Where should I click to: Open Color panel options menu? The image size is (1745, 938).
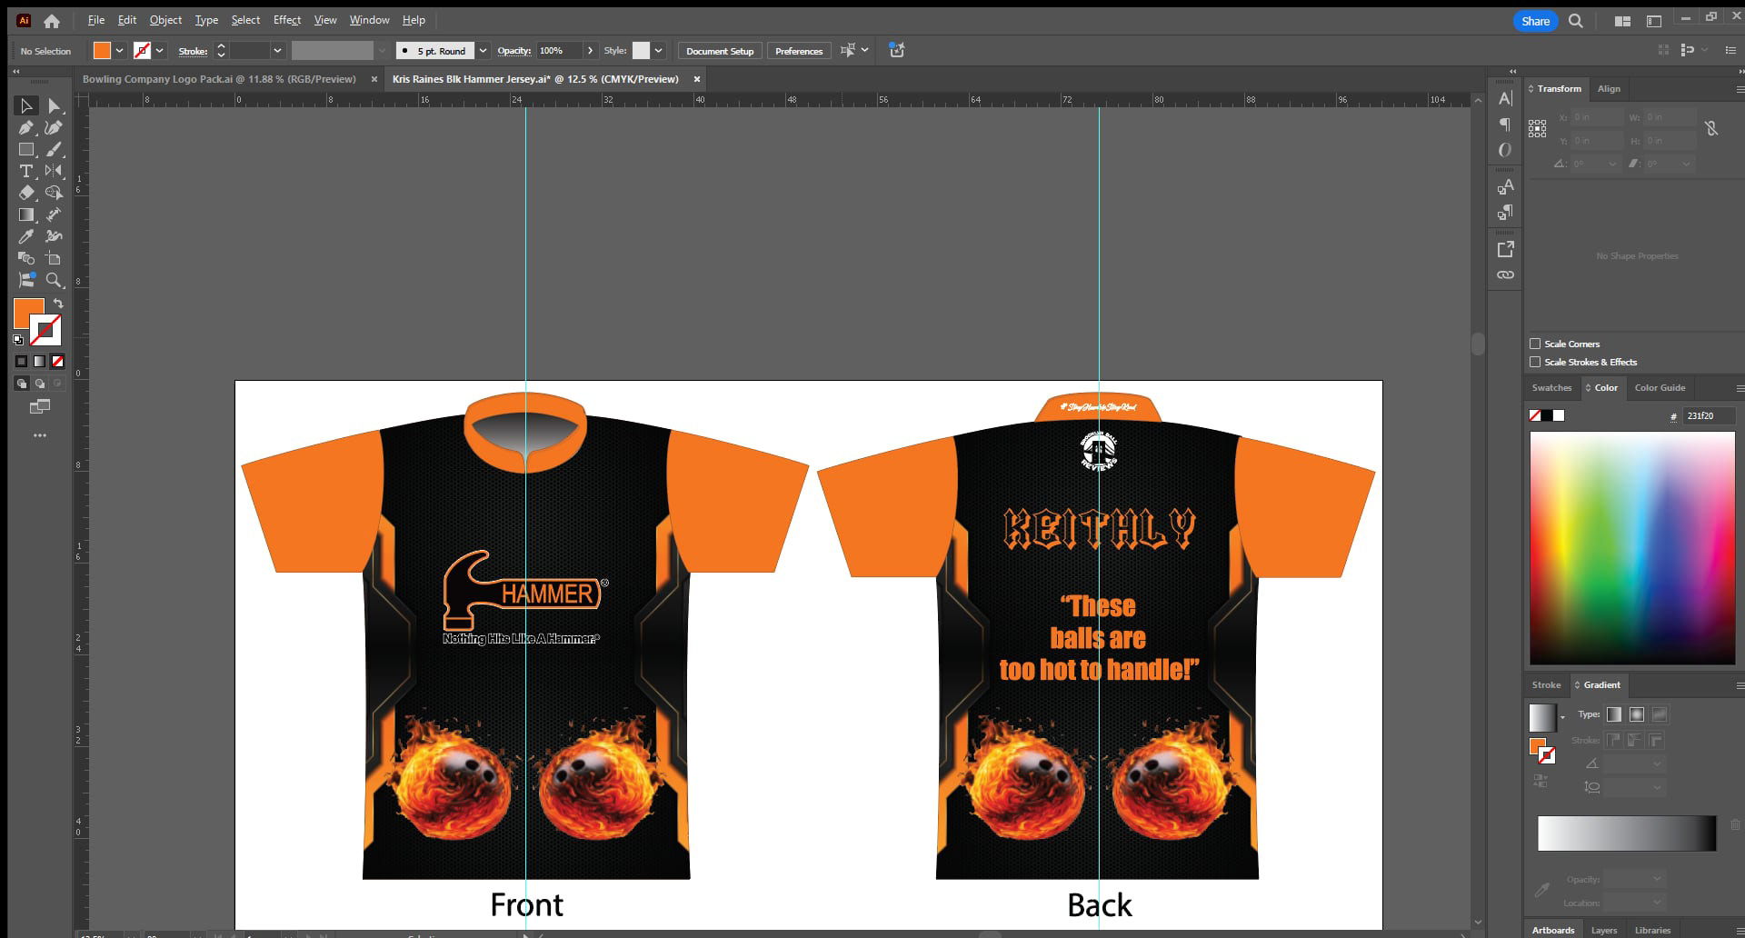[1739, 388]
